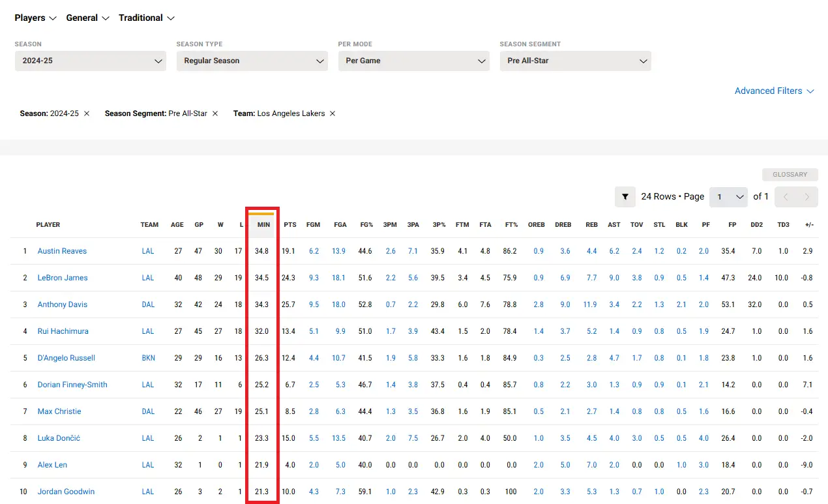The height and width of the screenshot is (504, 828).
Task: Open Austin Reaves player link
Action: point(62,251)
